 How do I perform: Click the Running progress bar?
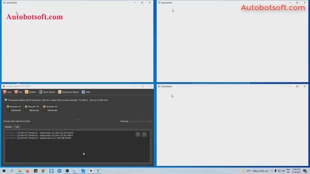[x=142, y=121]
